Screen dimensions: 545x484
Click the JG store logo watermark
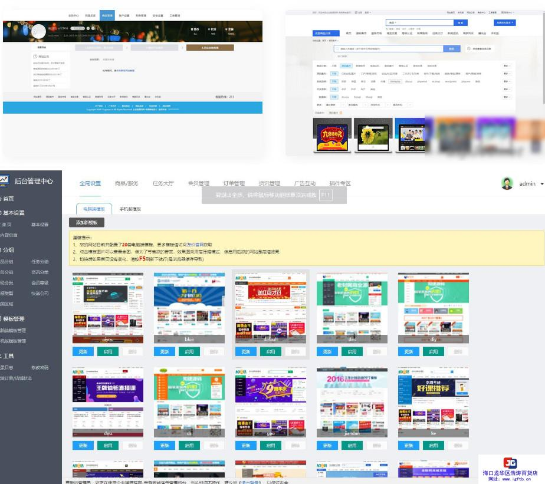(x=510, y=463)
